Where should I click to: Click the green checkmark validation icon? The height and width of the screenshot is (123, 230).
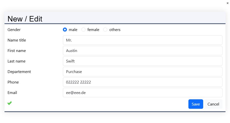click(10, 103)
